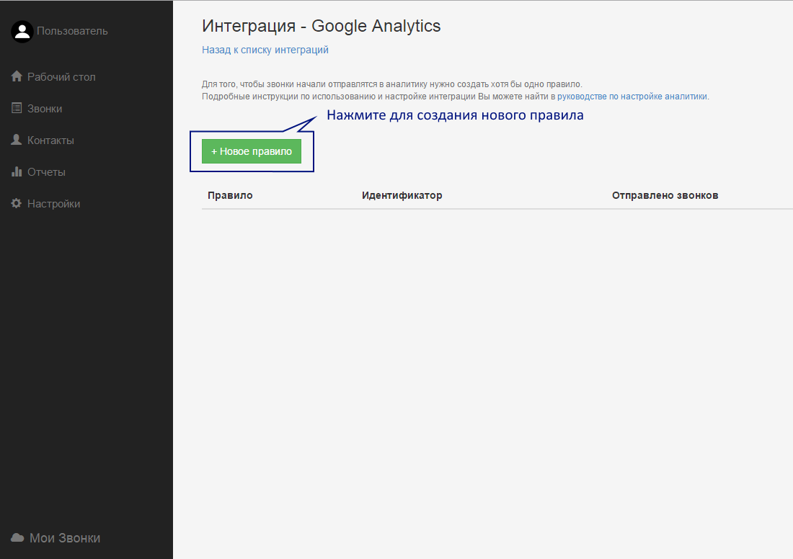Click the list icon beside Звонки
793x559 pixels.
[x=17, y=108]
